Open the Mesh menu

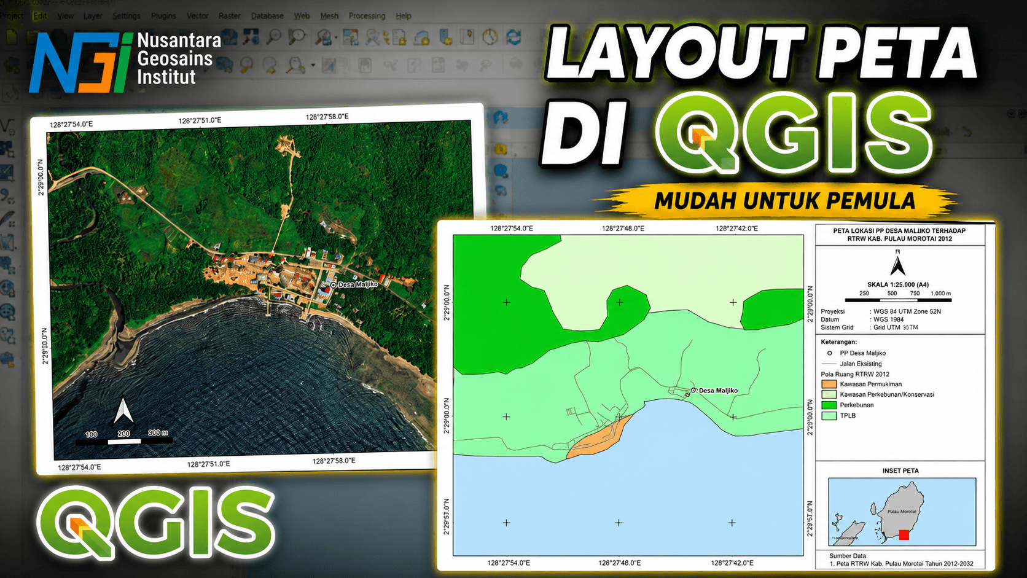pos(329,15)
